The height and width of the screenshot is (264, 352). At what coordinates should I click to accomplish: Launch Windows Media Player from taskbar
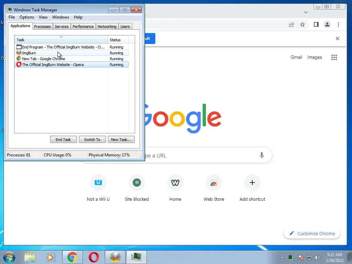[x=51, y=257]
